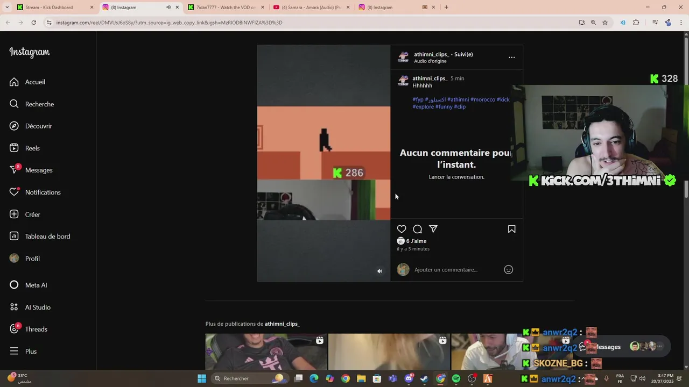This screenshot has height=387, width=689.
Task: Like the reel with heart icon
Action: coord(402,229)
